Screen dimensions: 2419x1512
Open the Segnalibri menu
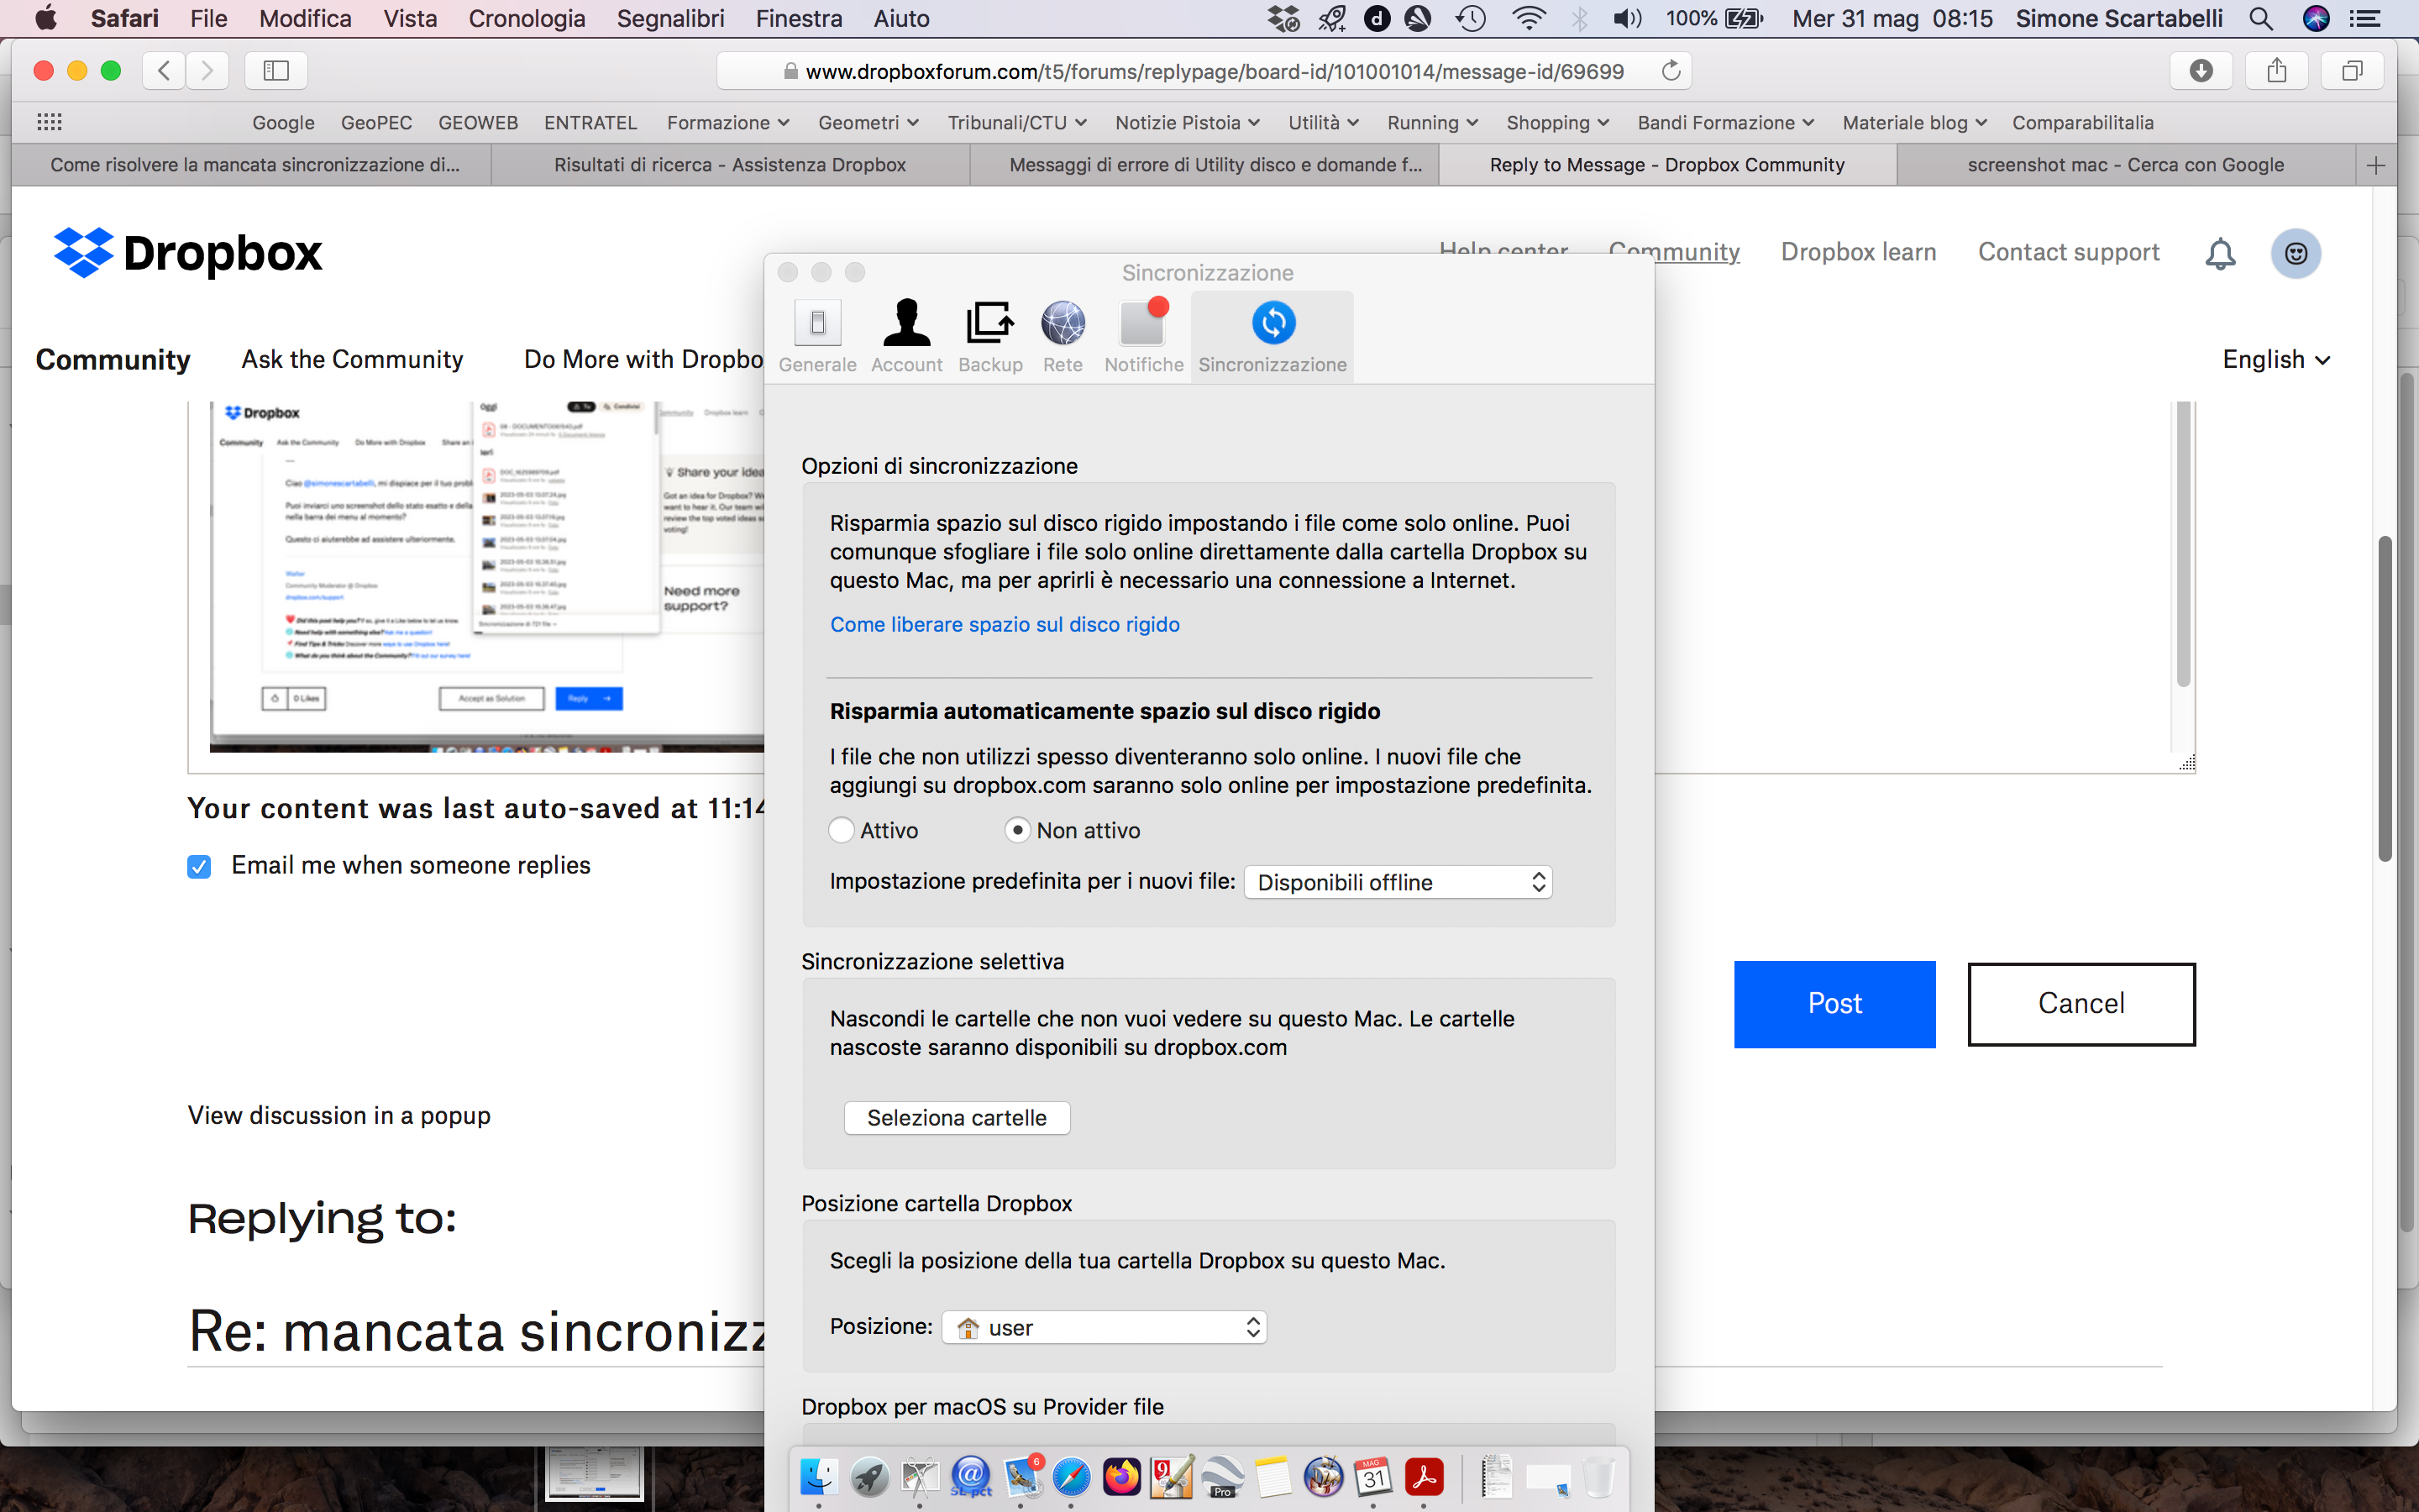coord(671,18)
